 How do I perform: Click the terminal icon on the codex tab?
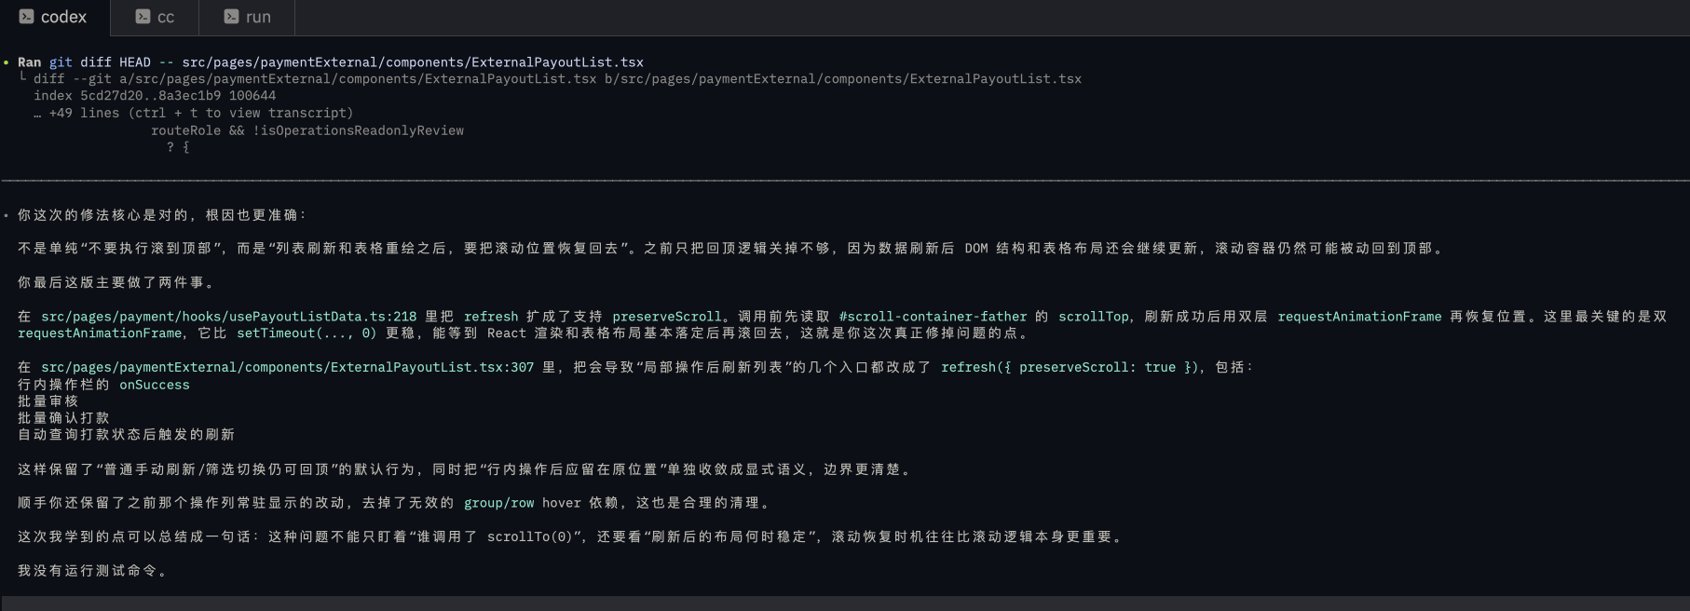click(x=27, y=17)
